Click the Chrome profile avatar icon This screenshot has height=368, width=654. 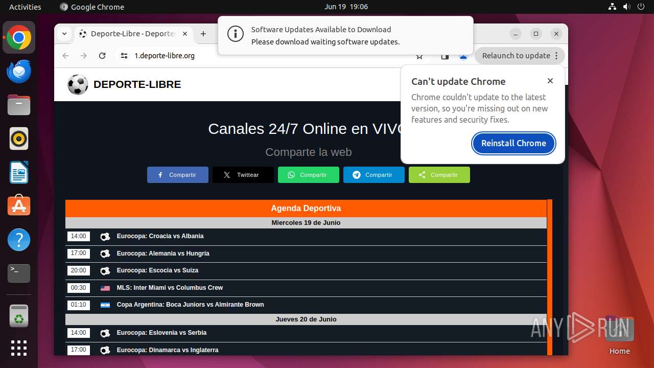click(463, 56)
